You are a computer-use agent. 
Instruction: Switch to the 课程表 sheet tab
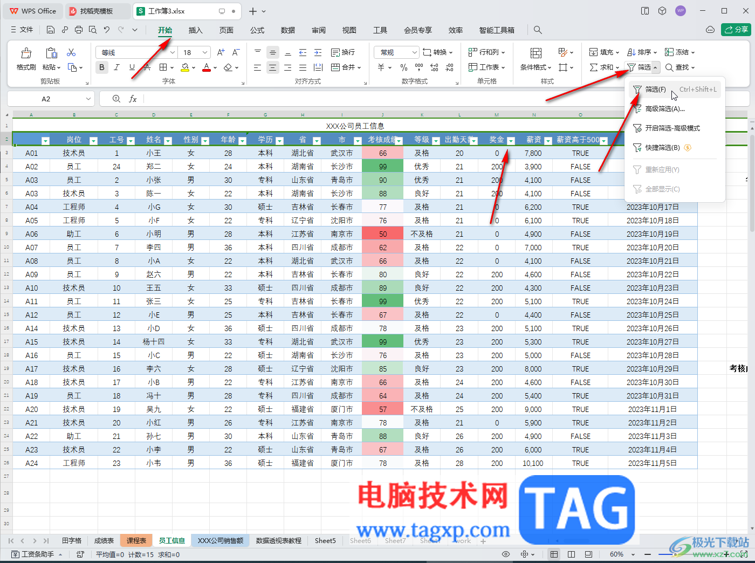point(136,540)
